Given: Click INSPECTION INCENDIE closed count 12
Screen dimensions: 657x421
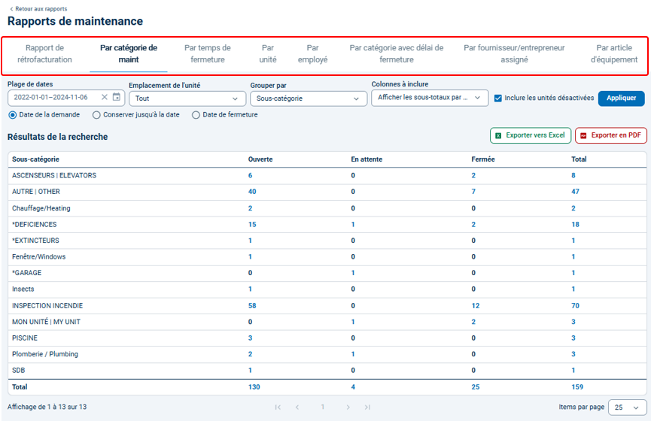Looking at the screenshot, I should [476, 306].
